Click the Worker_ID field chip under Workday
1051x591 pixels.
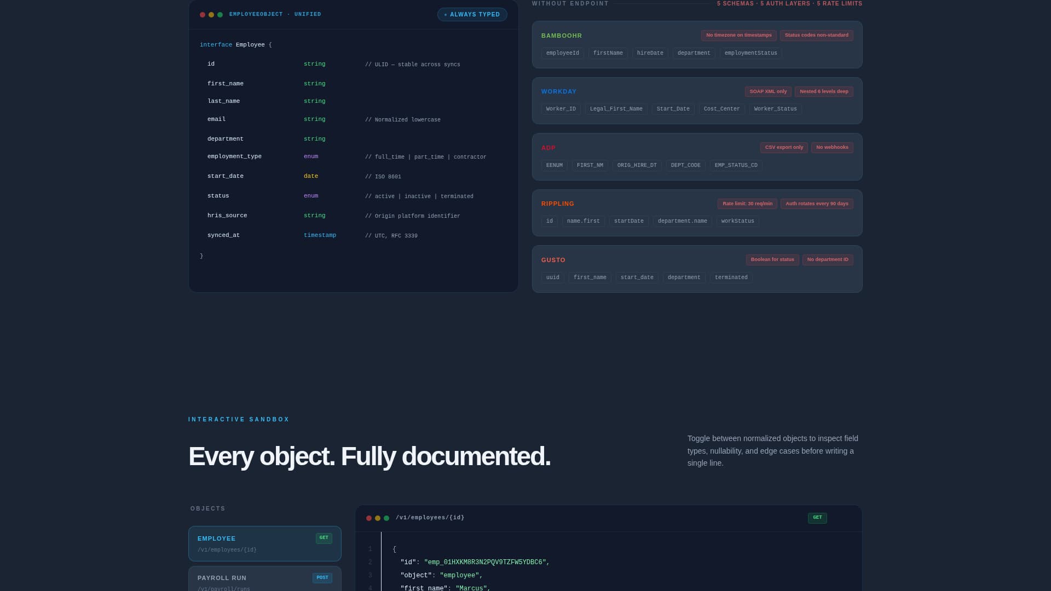(x=561, y=108)
